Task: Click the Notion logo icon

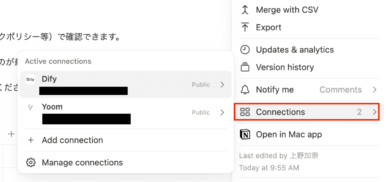Action: [245, 135]
